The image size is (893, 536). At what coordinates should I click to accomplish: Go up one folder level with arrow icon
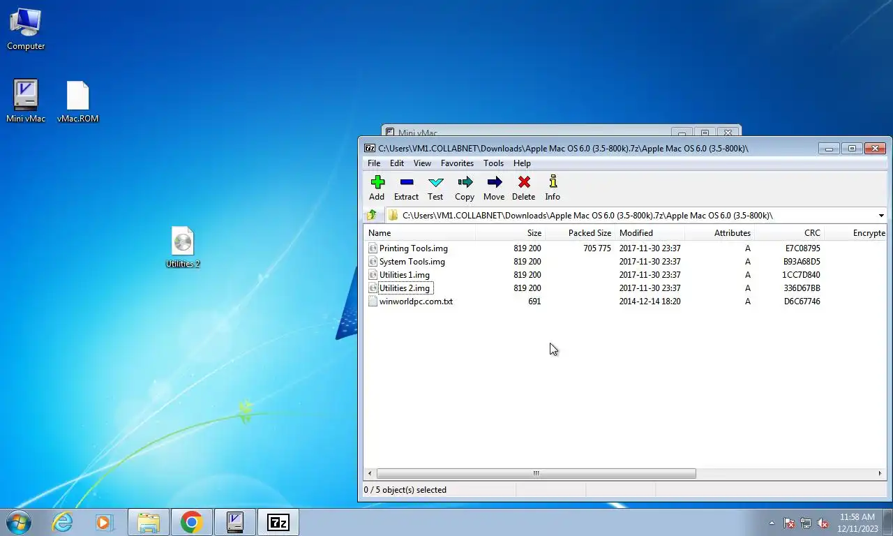tap(372, 215)
